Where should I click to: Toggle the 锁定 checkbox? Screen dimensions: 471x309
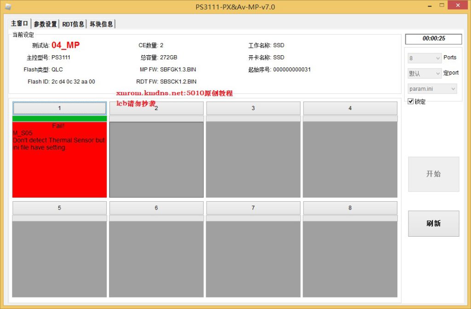coord(411,101)
